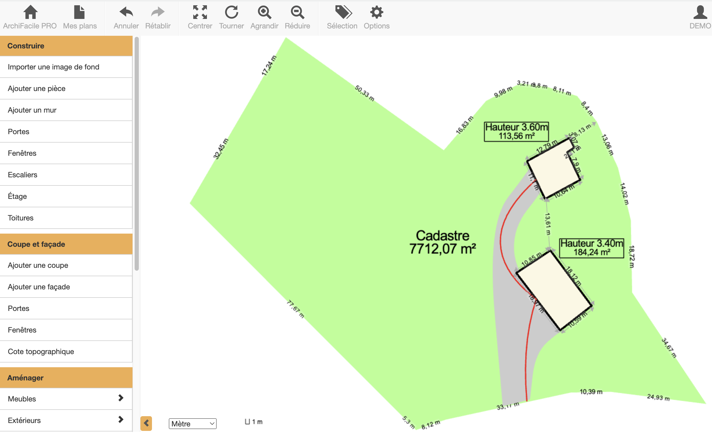Open Mes plans document icon
The width and height of the screenshot is (712, 433).
pyautogui.click(x=79, y=12)
